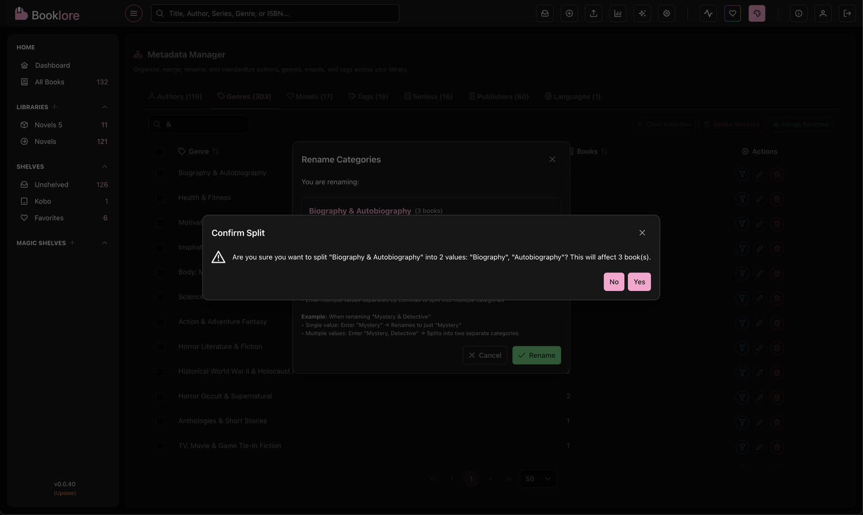Click the heart icon in top toolbar
Screen dimensions: 863x515
(x=732, y=13)
